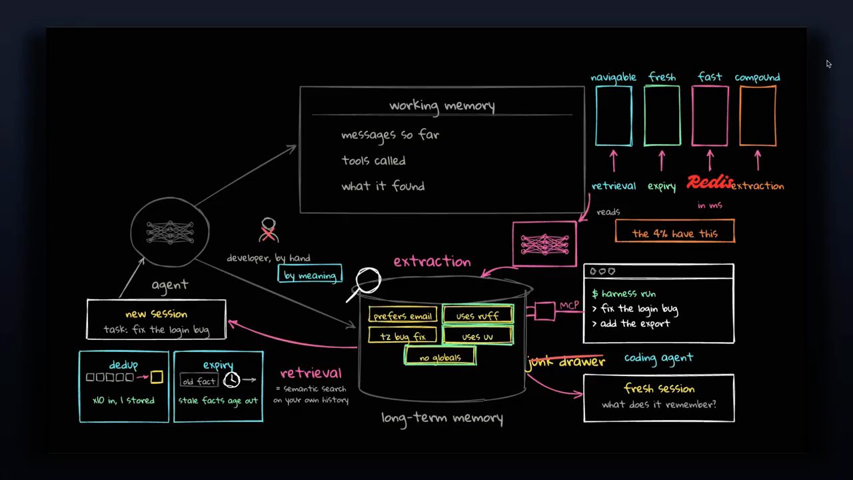Select the 'uses uv' memory card
The image size is (853, 480).
tap(478, 336)
